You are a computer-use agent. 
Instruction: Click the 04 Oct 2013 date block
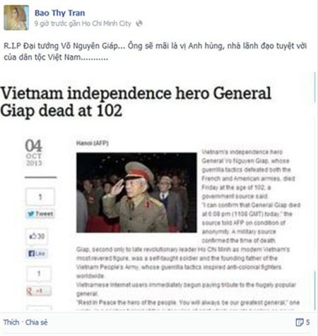click(x=34, y=152)
